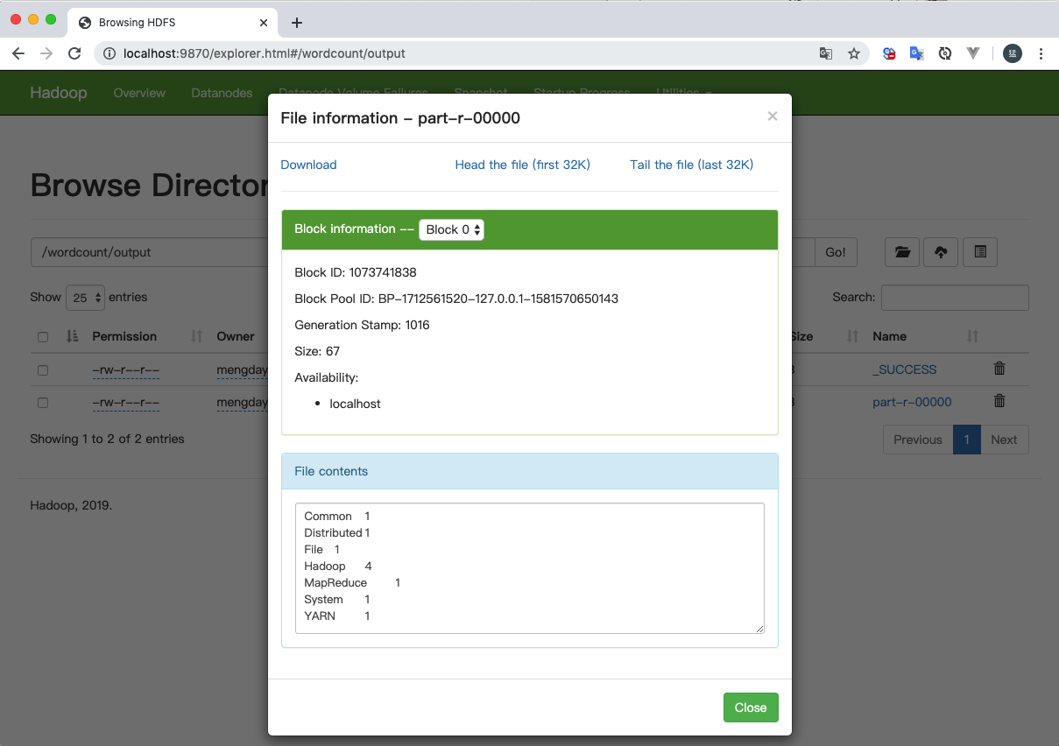Open the Block 0 dropdown
This screenshot has width=1059, height=746.
click(451, 229)
